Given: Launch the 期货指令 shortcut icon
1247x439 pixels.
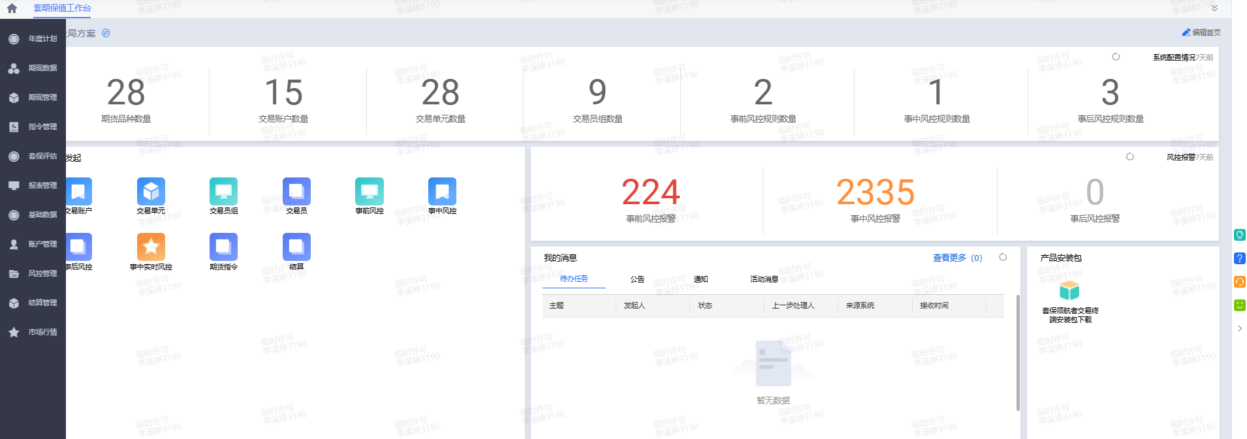Looking at the screenshot, I should tap(223, 247).
